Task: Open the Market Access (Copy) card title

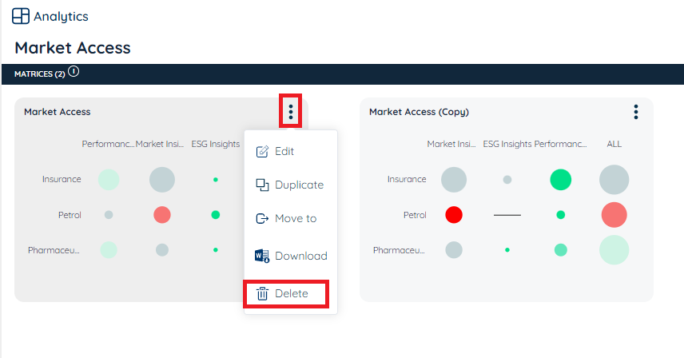Action: 419,112
